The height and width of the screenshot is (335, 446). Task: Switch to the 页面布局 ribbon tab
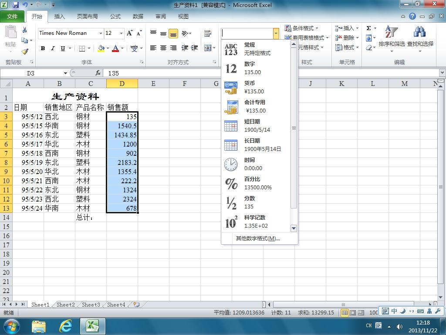click(x=87, y=17)
